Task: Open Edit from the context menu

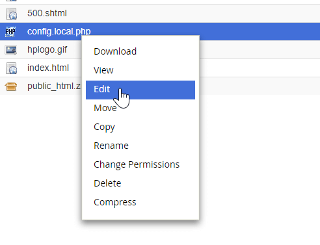Action: (x=140, y=90)
